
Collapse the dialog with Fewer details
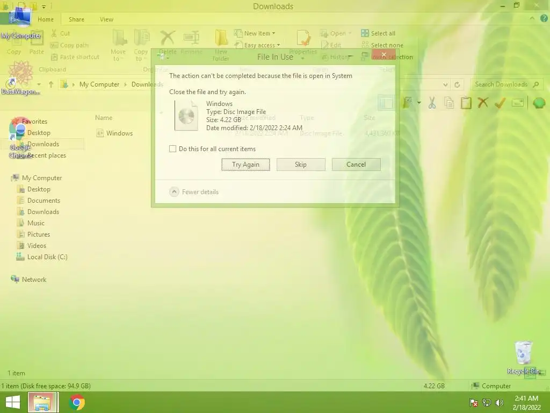tap(194, 192)
